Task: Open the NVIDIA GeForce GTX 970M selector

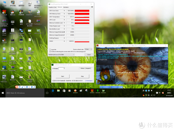Action: 61,55
